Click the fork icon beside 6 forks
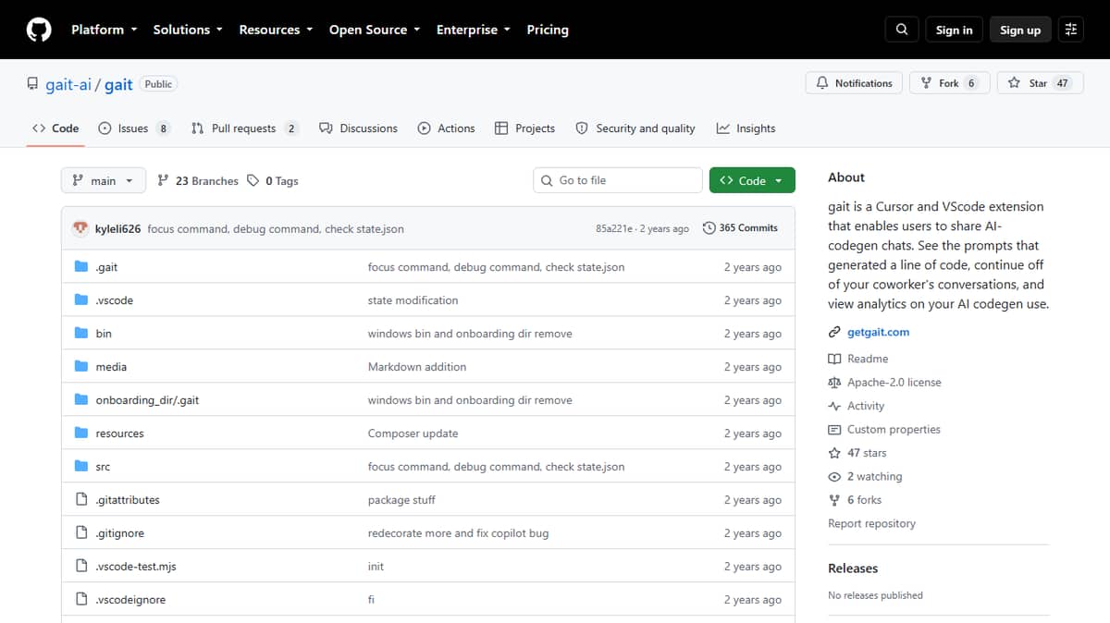The height and width of the screenshot is (623, 1110). (834, 500)
